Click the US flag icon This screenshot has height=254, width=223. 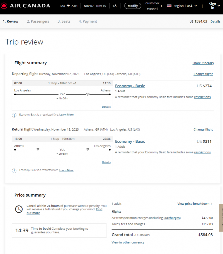click(169, 6)
